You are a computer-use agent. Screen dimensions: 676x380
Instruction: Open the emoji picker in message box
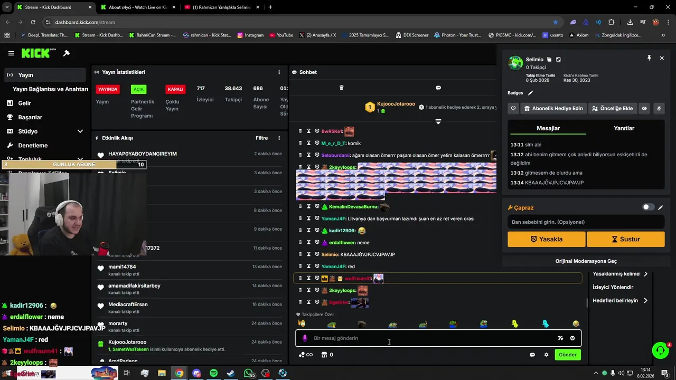click(x=573, y=338)
